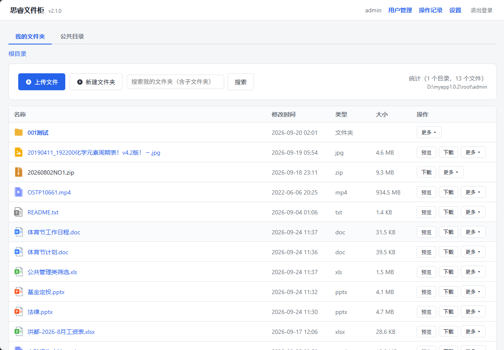Open 操作记录 in top navigation
Screen dimensions: 504x350
pos(430,10)
